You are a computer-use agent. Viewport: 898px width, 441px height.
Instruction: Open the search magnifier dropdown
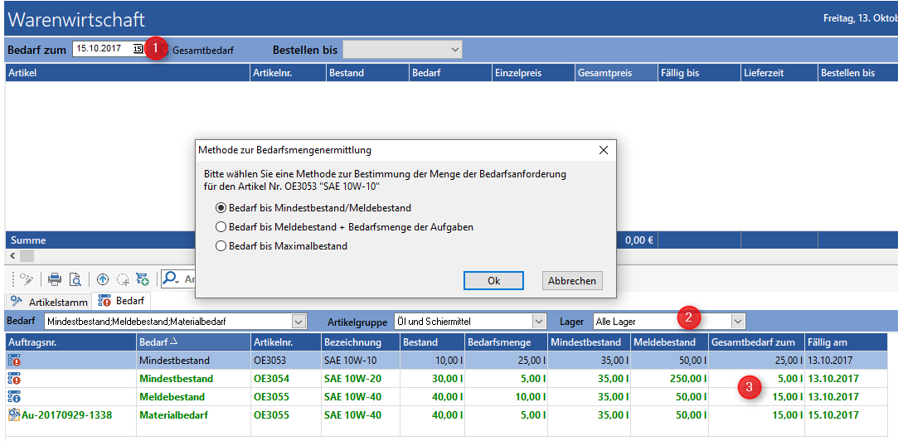(171, 279)
